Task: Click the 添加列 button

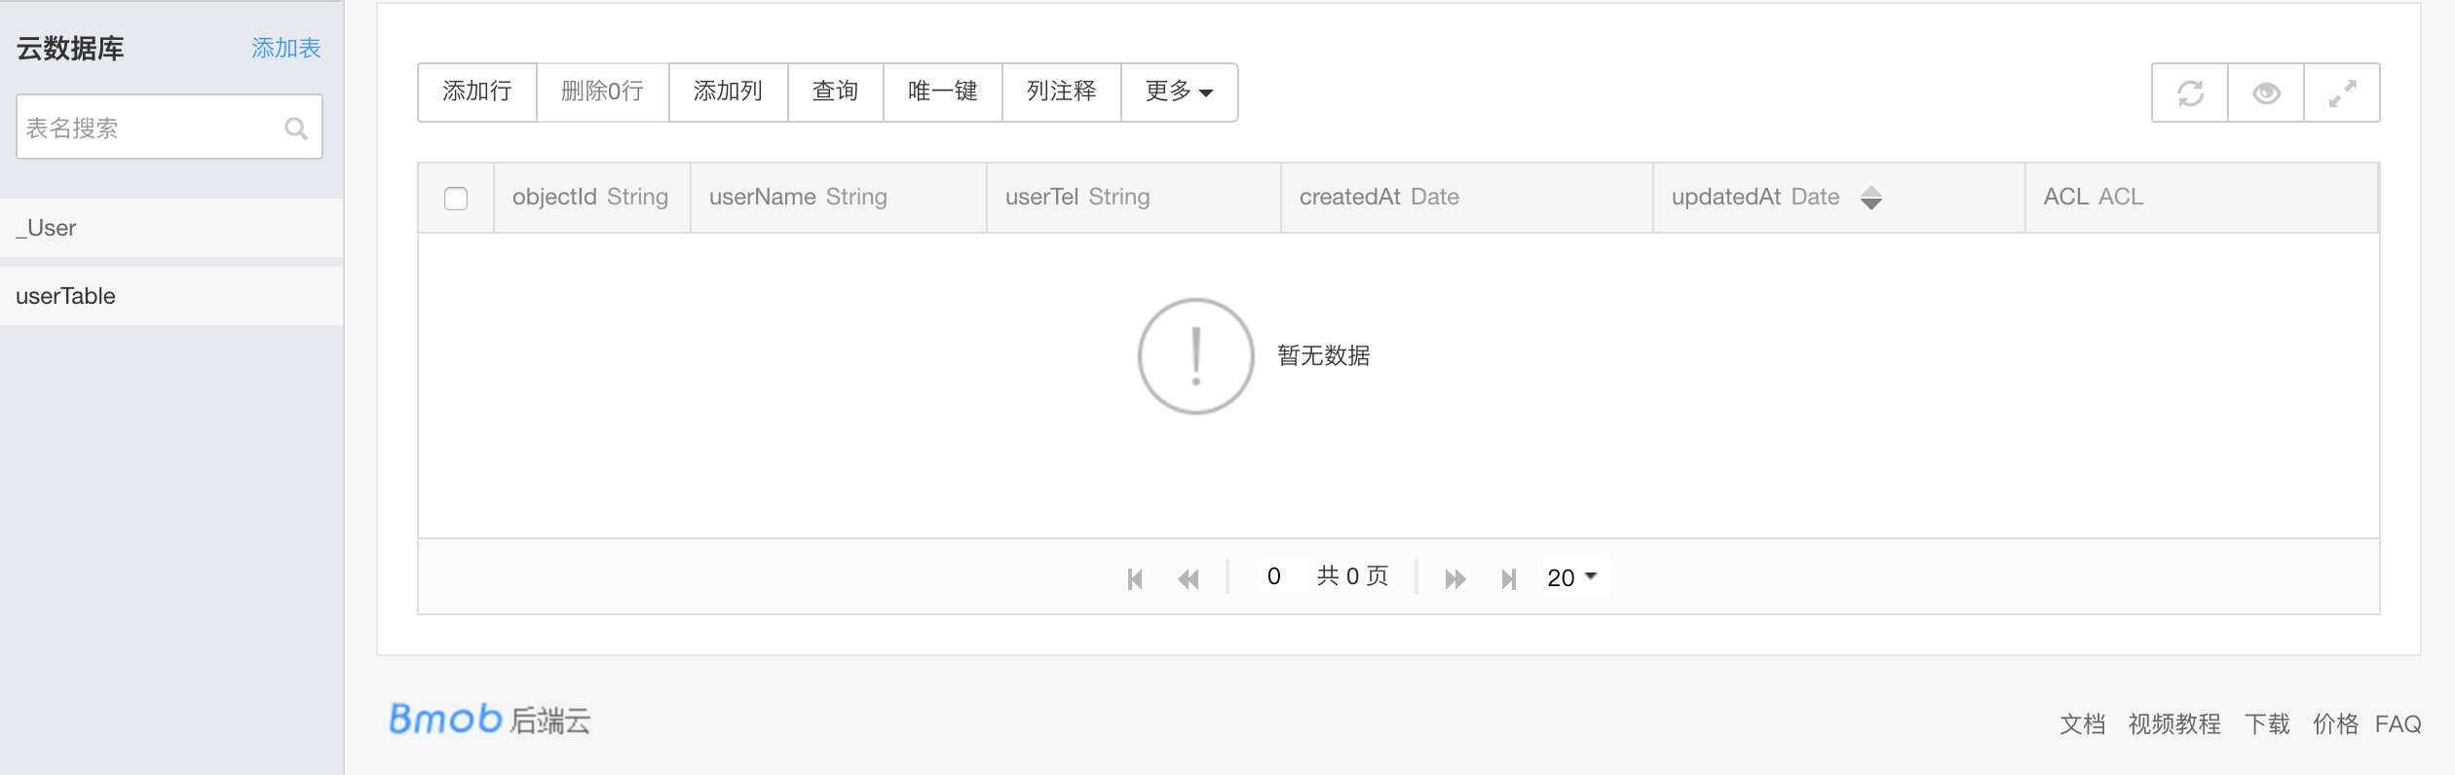Action: coord(728,92)
